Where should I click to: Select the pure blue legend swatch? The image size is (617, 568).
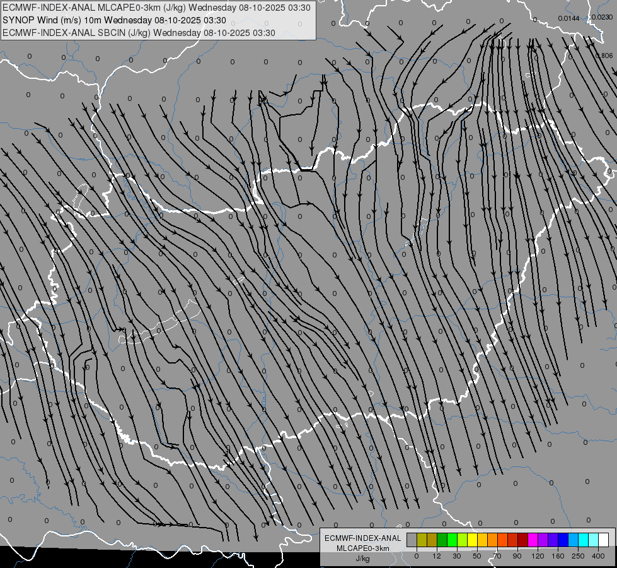[x=563, y=540]
